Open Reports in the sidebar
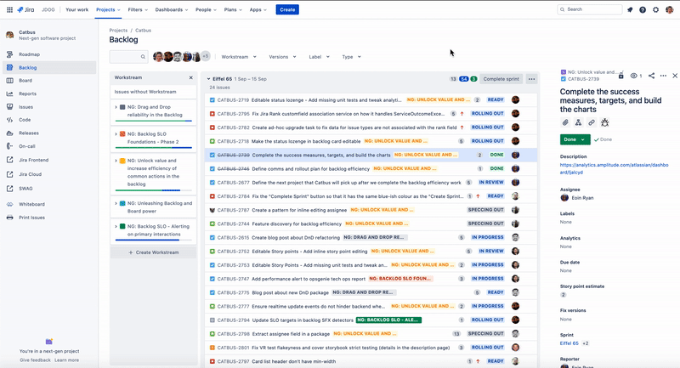 pos(27,93)
